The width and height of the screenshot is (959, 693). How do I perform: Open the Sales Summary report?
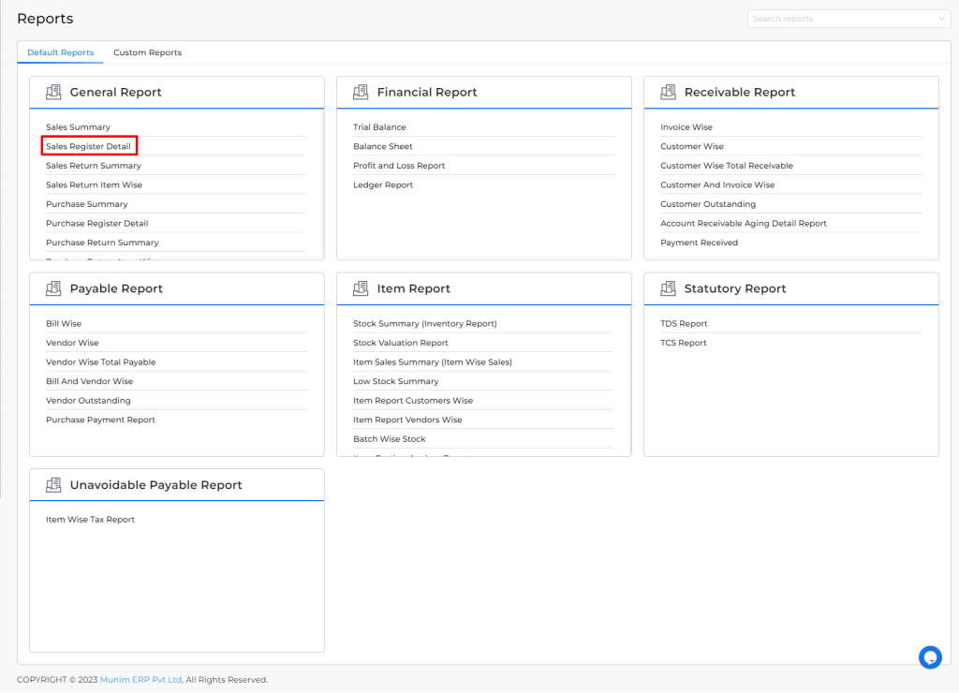pyautogui.click(x=79, y=127)
